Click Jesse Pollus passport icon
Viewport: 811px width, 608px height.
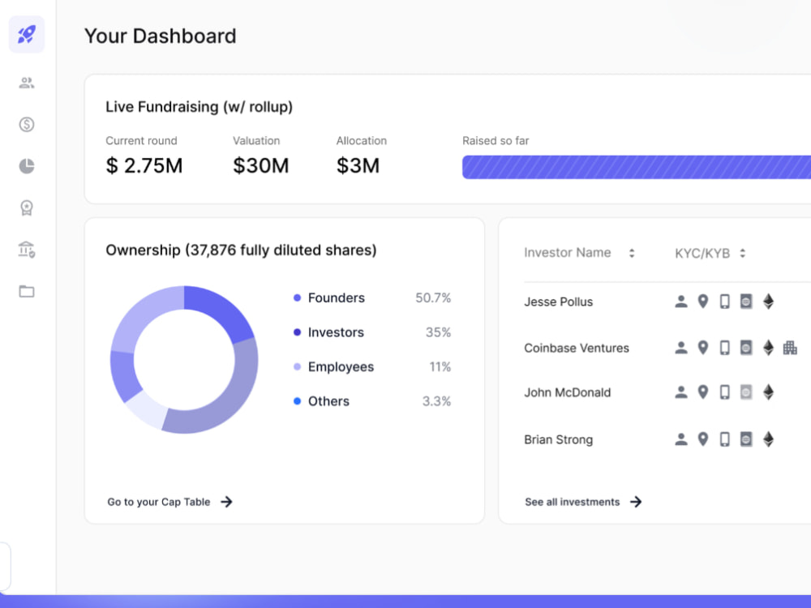coord(746,302)
